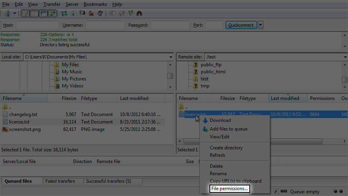Expand the Quickconnect history dropdown arrow
The height and width of the screenshot is (196, 348).
(261, 25)
